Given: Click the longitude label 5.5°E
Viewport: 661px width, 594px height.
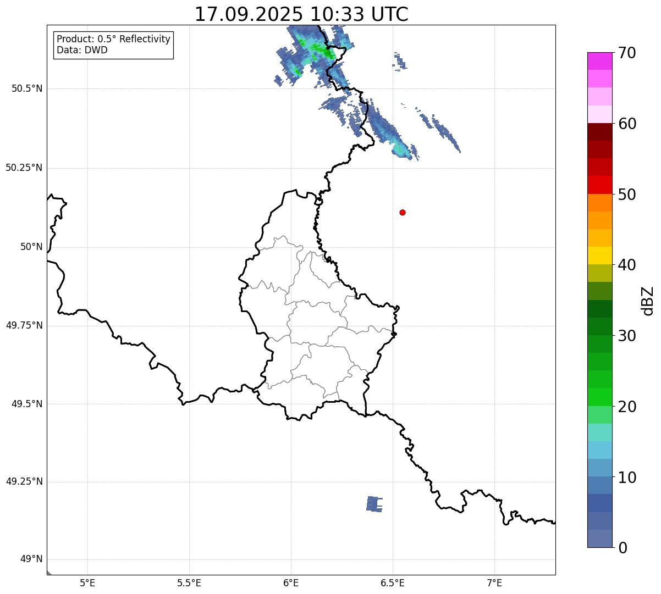Looking at the screenshot, I should (x=189, y=584).
